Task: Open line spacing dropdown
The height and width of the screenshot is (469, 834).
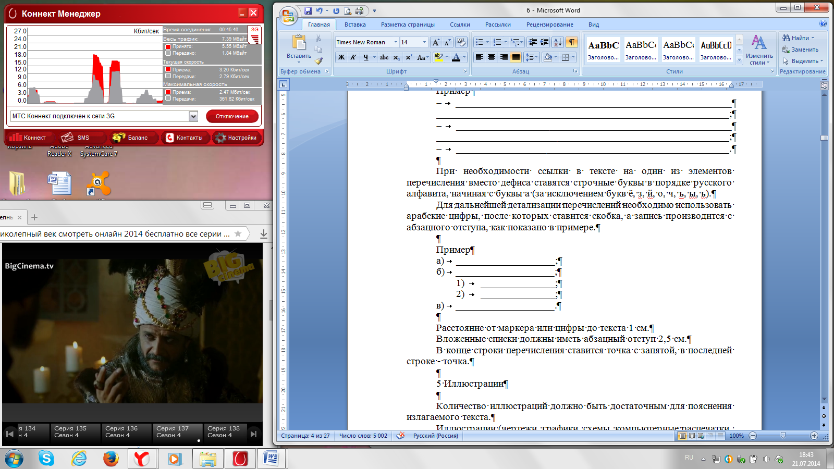Action: click(x=531, y=57)
